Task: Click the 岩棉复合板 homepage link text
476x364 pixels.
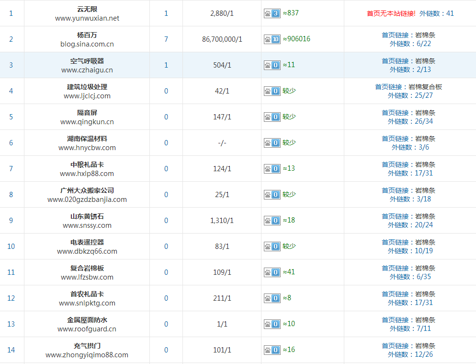Action: pos(425,87)
